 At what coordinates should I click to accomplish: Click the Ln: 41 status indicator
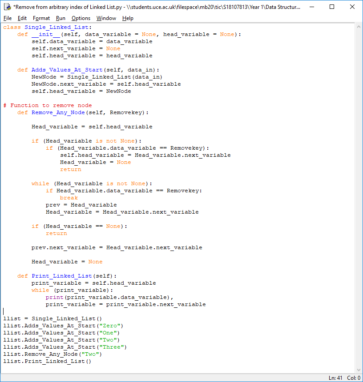pyautogui.click(x=335, y=378)
